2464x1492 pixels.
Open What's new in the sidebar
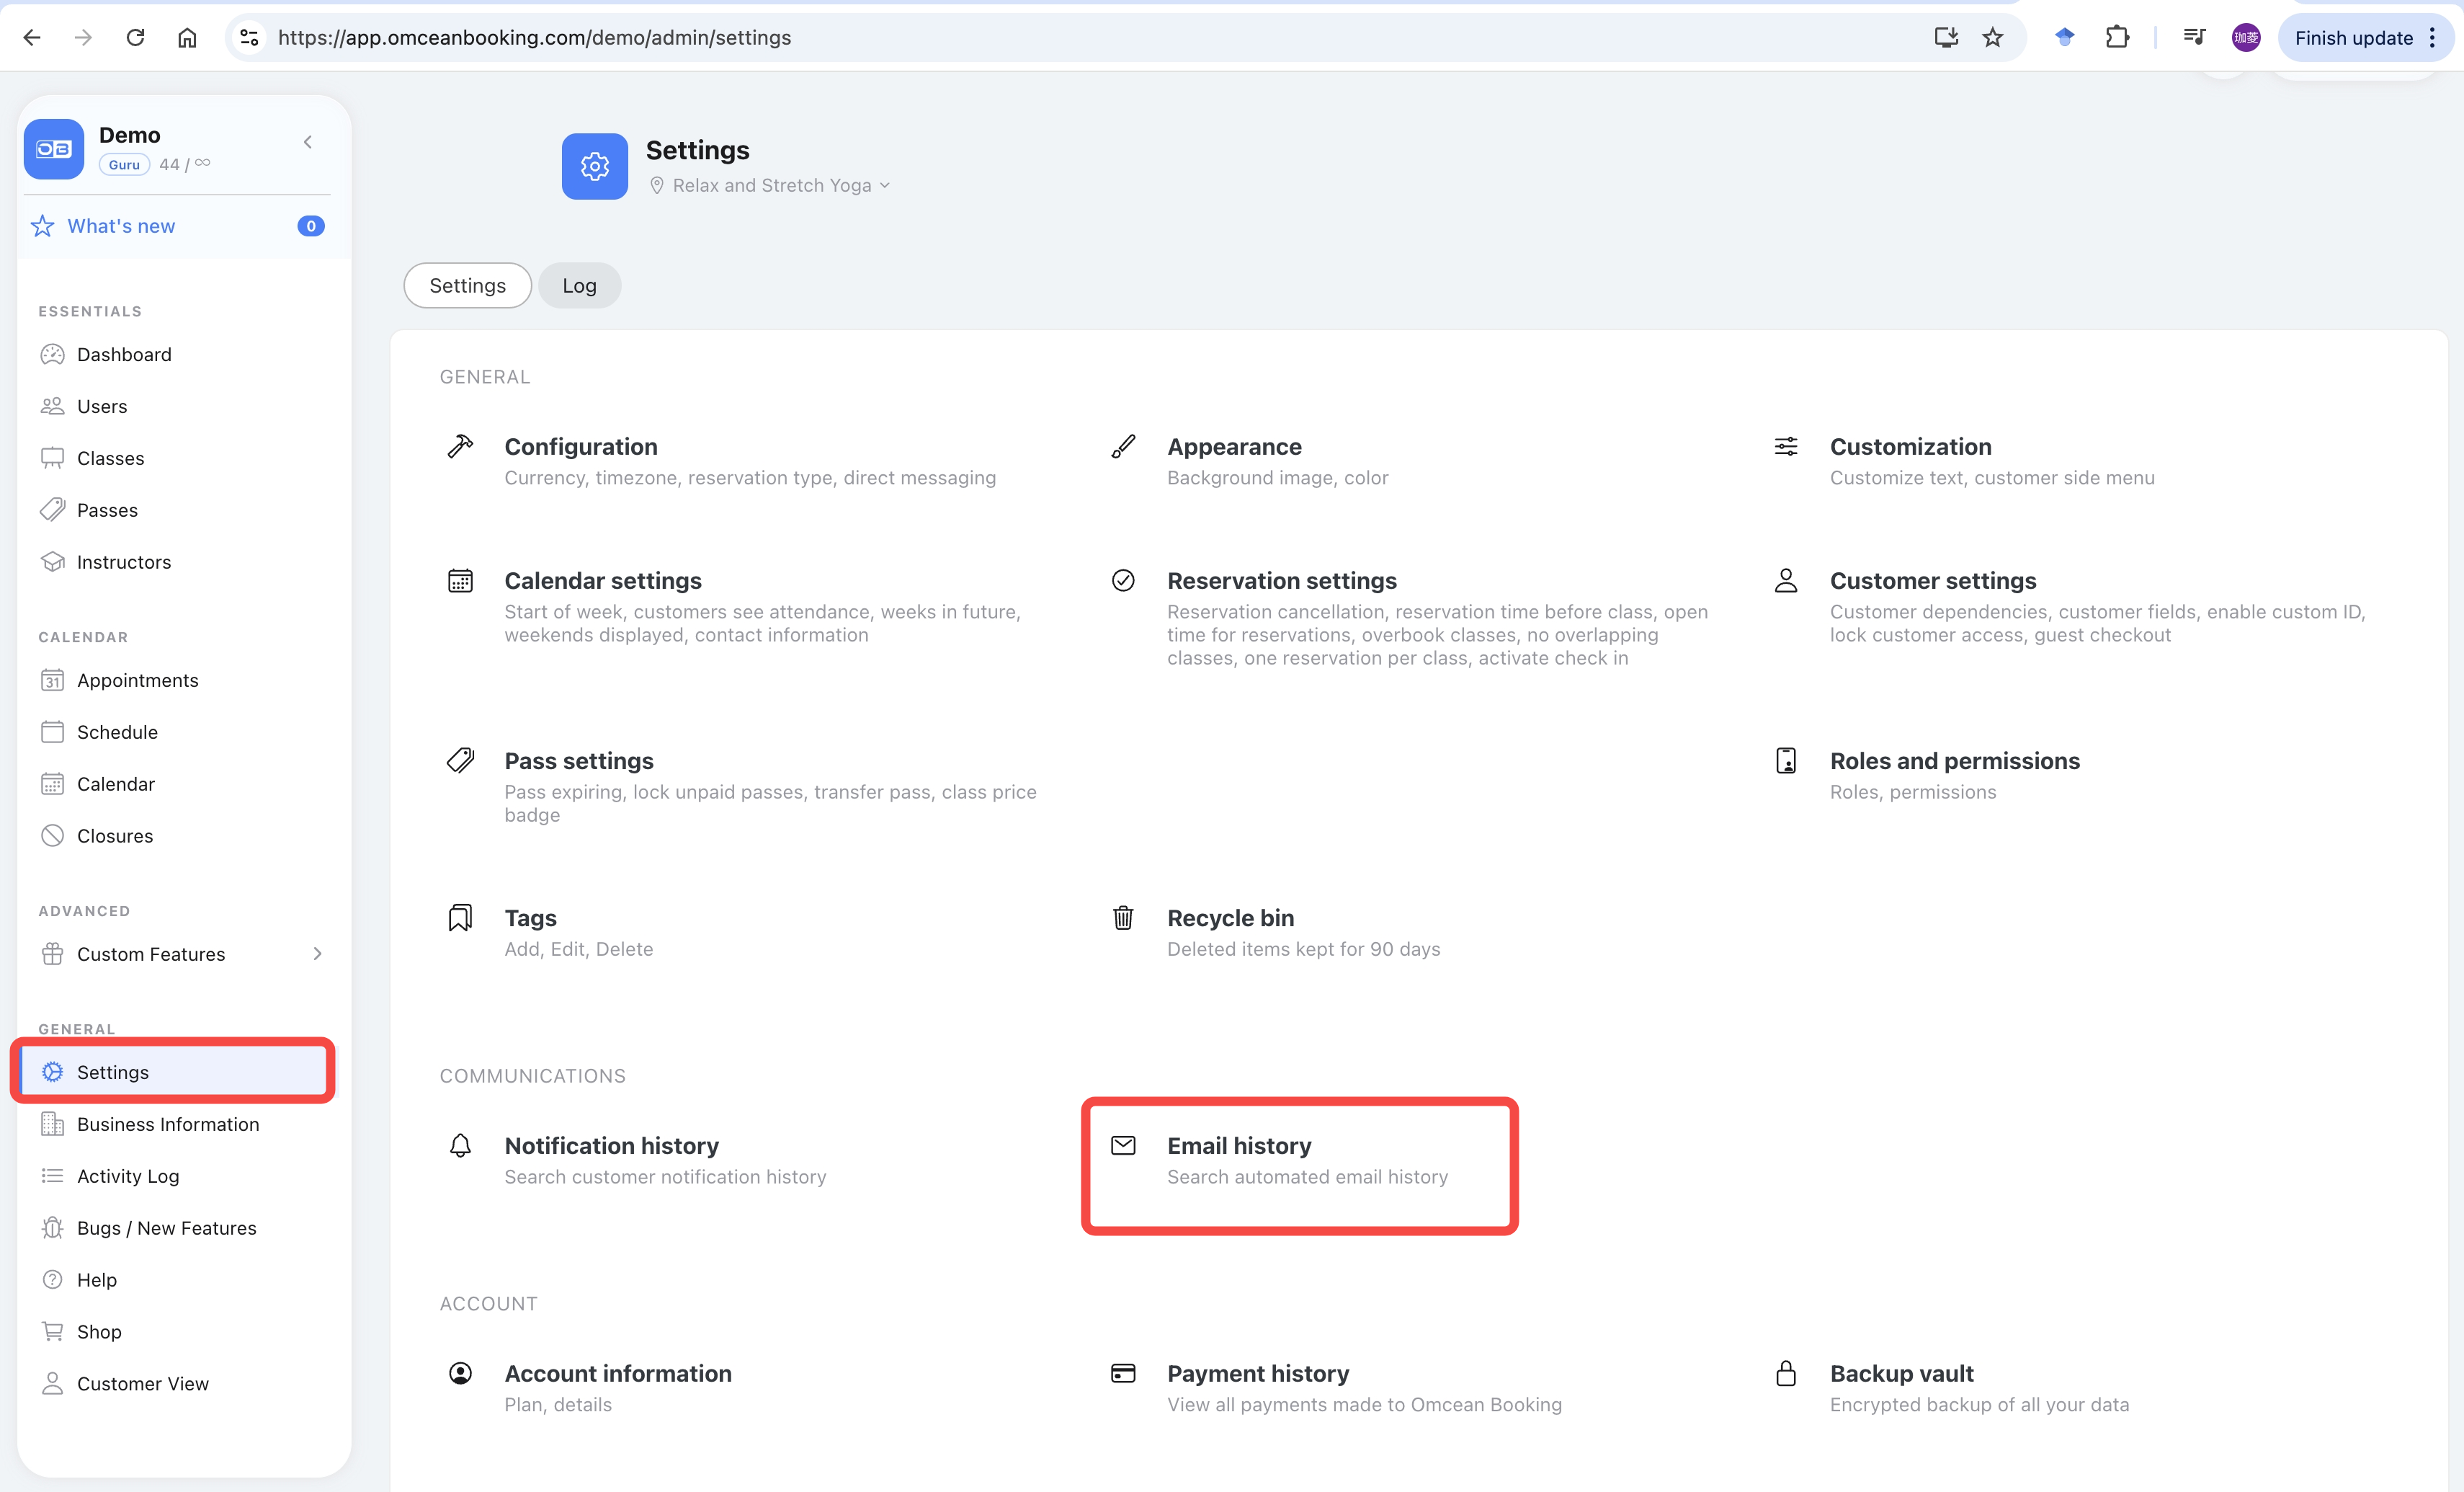click(x=121, y=226)
